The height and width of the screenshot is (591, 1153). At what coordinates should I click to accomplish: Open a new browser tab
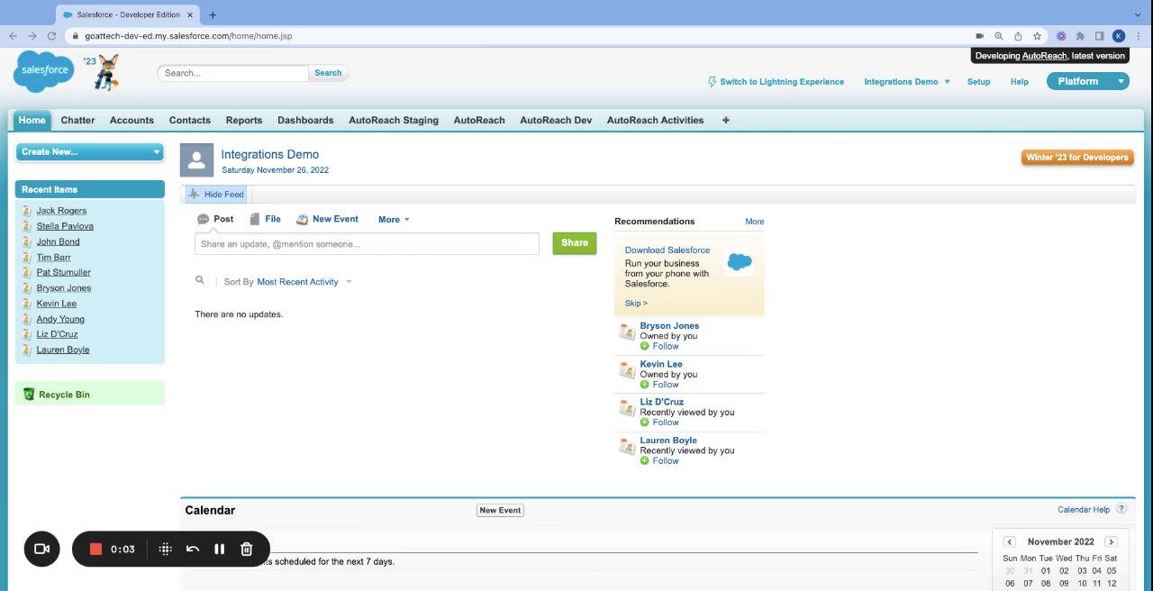(213, 14)
